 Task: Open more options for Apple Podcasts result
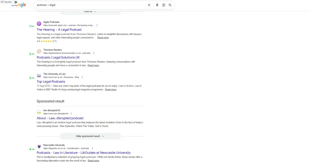(97, 25)
